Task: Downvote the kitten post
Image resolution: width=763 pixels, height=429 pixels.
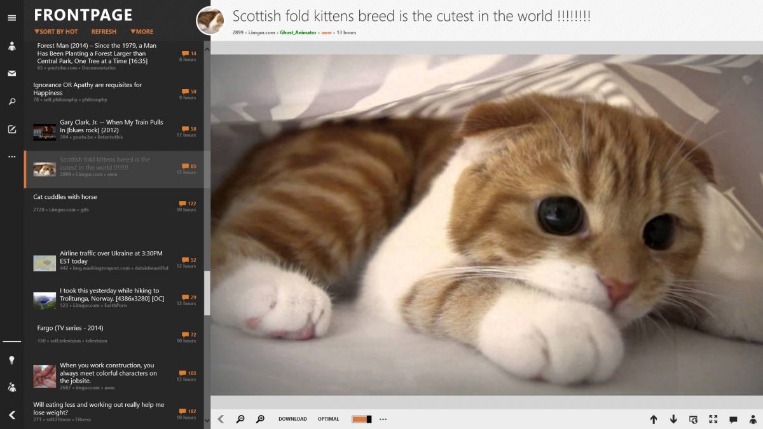Action: (x=674, y=419)
